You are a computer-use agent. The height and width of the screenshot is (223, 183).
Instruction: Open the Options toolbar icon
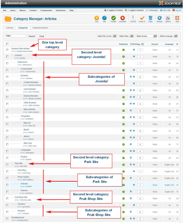168,18
